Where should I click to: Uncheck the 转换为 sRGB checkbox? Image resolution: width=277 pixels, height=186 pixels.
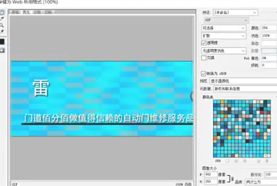pyautogui.click(x=204, y=73)
